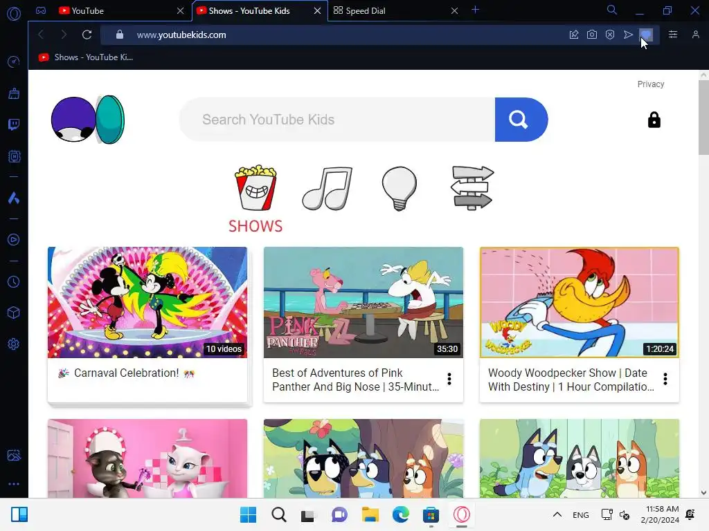Open File Explorer from taskbar
The image size is (709, 531).
pyautogui.click(x=370, y=514)
